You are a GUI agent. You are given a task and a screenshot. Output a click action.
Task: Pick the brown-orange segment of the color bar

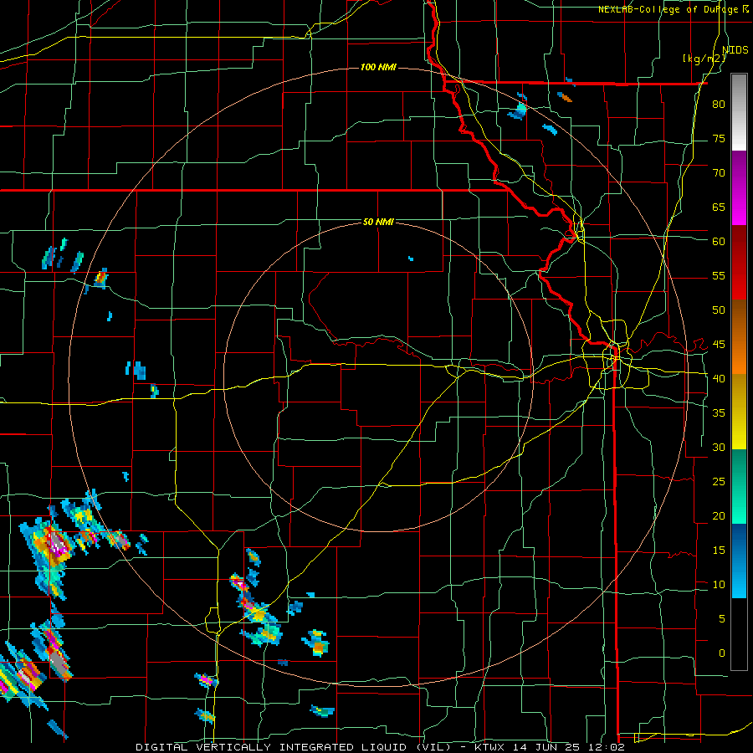[x=739, y=337]
